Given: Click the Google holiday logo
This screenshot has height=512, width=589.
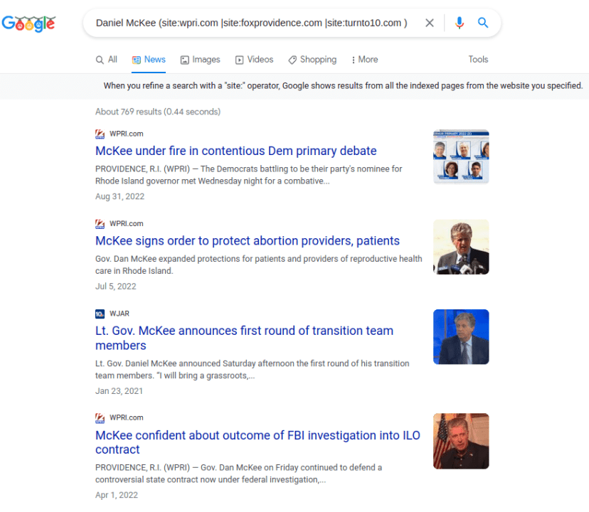Looking at the screenshot, I should (28, 23).
